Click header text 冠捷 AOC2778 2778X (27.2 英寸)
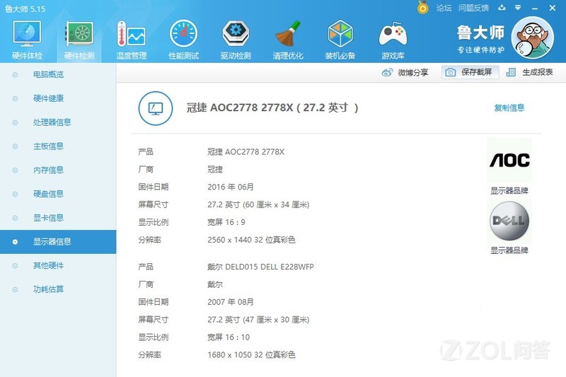566x377 pixels. pyautogui.click(x=272, y=108)
